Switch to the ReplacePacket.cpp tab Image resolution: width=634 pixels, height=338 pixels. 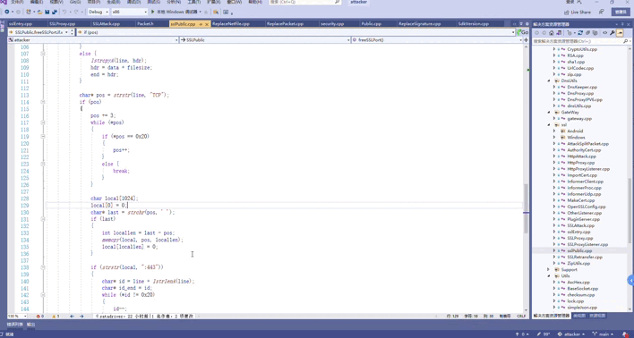pos(285,24)
